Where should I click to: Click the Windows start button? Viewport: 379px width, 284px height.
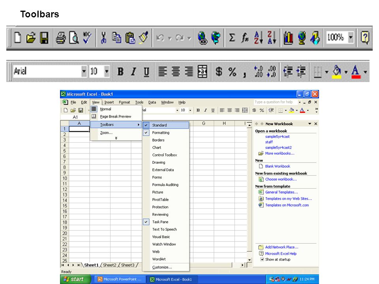pyautogui.click(x=75, y=279)
